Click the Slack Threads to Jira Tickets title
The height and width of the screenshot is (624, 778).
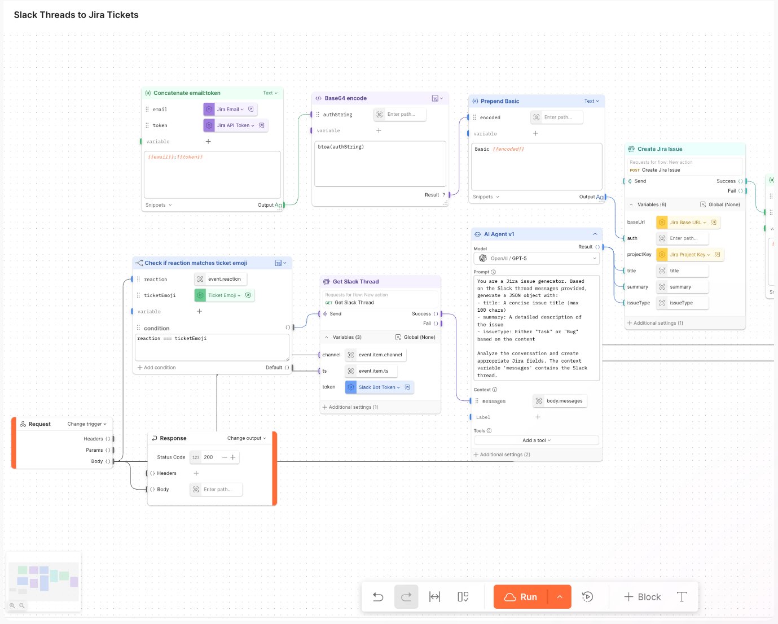(x=76, y=15)
